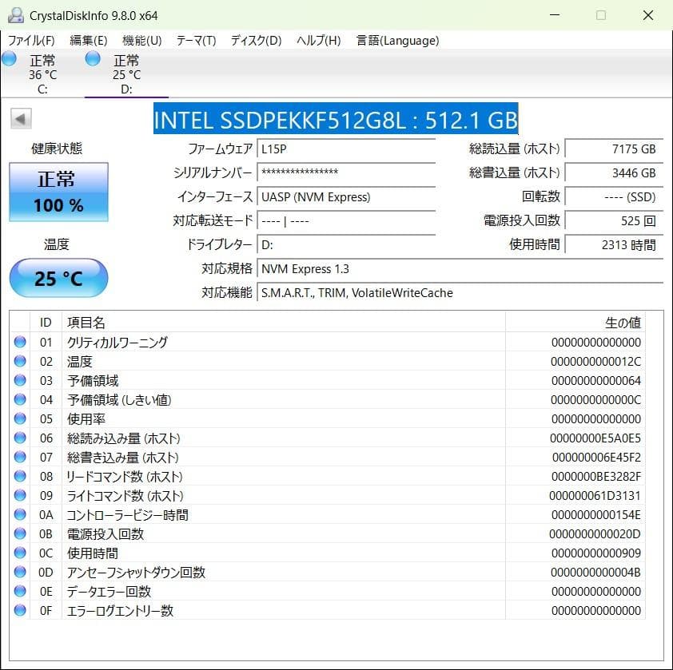
Task: Click status dot for ID 0A コントローラービジー時間
Action: click(x=20, y=514)
